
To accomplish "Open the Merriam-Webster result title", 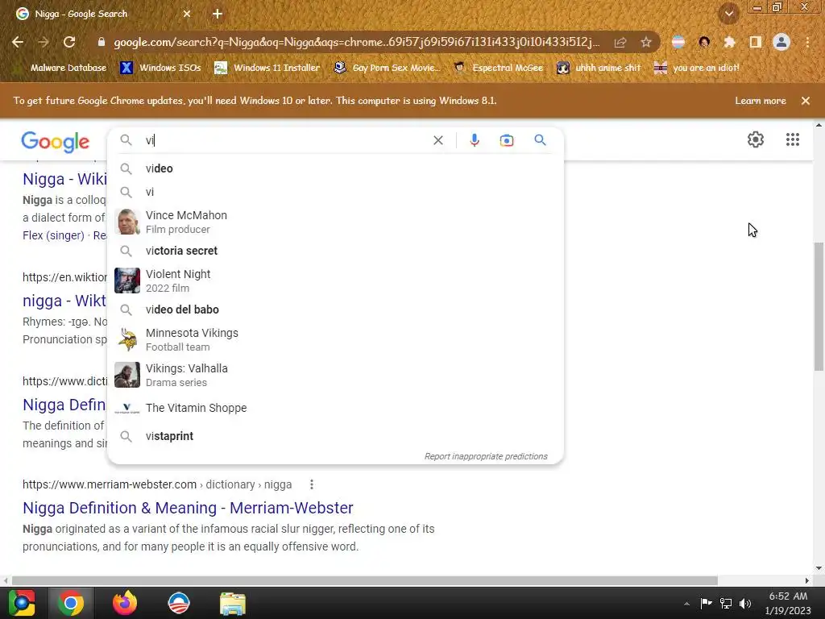I will [188, 508].
